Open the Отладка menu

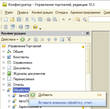(x=61, y=12)
